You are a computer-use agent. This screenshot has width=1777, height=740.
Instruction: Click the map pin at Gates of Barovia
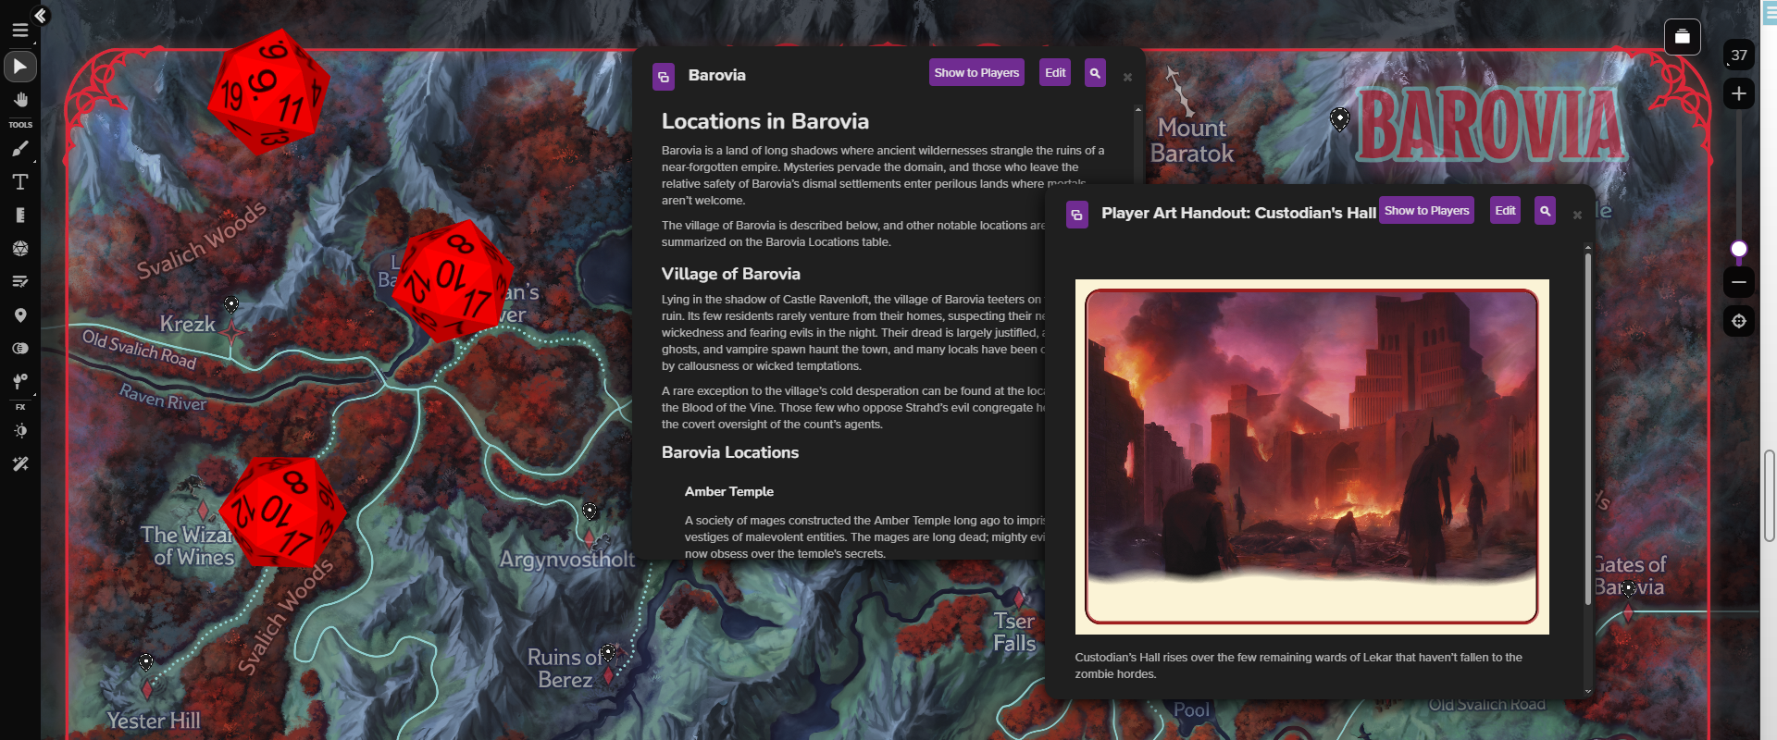pos(1628,588)
